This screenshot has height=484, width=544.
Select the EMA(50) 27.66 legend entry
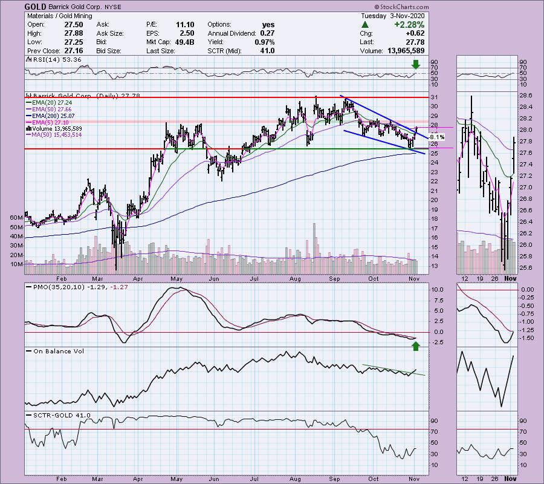click(50, 110)
